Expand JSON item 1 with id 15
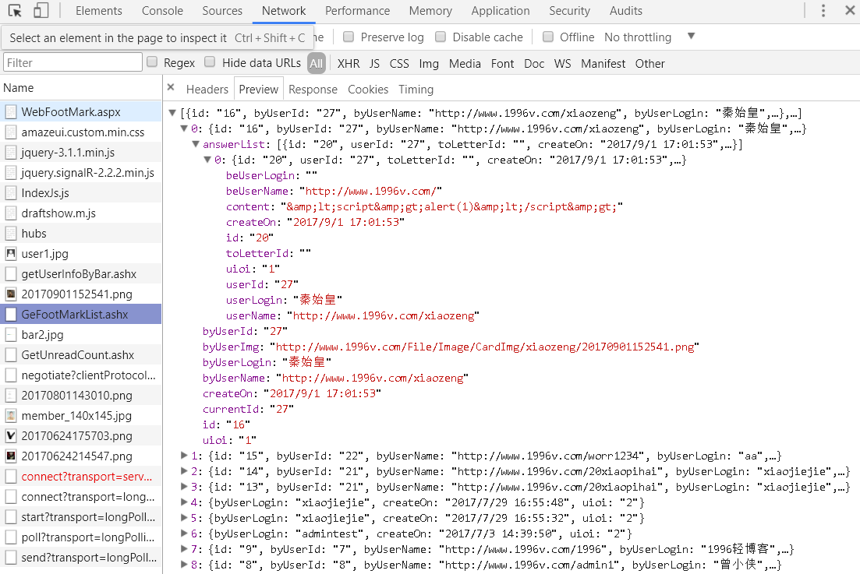The image size is (860, 574). pos(184,456)
